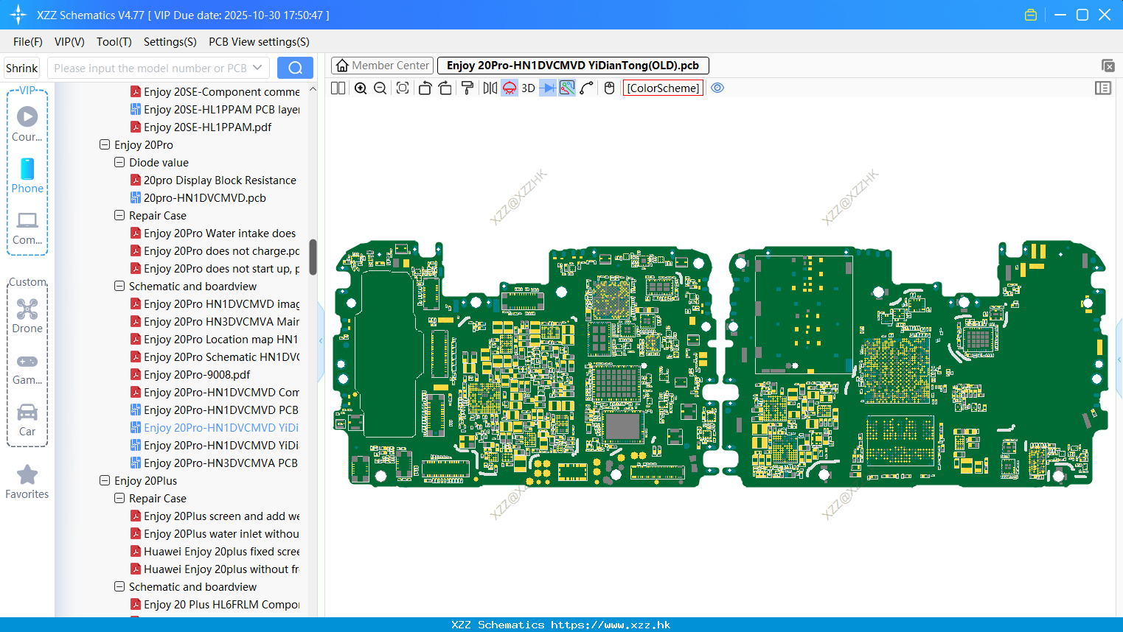The image size is (1123, 632).
Task: Open the www.xzz.hk link in status bar
Action: click(x=611, y=625)
